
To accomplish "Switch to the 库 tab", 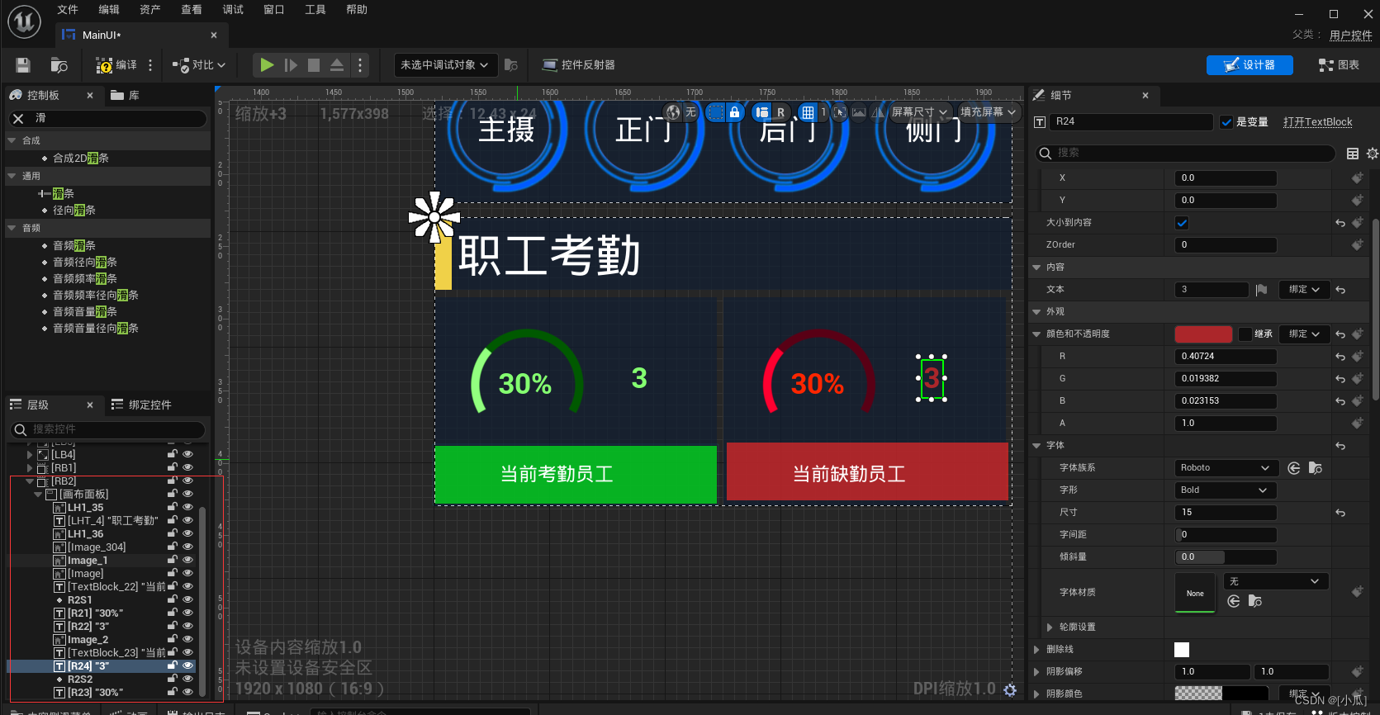I will pyautogui.click(x=126, y=96).
